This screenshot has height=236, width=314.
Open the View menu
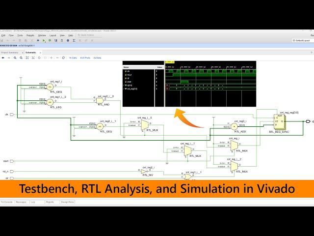point(62,35)
